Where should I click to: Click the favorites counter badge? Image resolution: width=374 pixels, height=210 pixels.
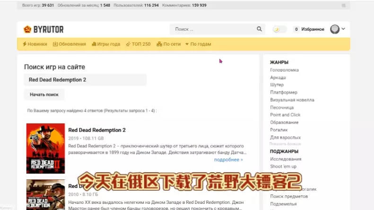click(x=296, y=29)
